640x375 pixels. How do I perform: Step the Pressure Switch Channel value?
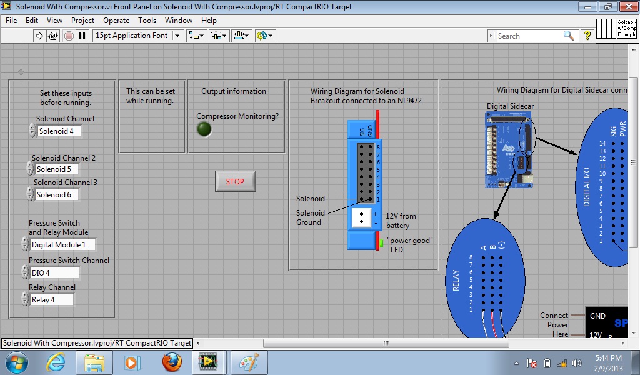[x=25, y=272]
